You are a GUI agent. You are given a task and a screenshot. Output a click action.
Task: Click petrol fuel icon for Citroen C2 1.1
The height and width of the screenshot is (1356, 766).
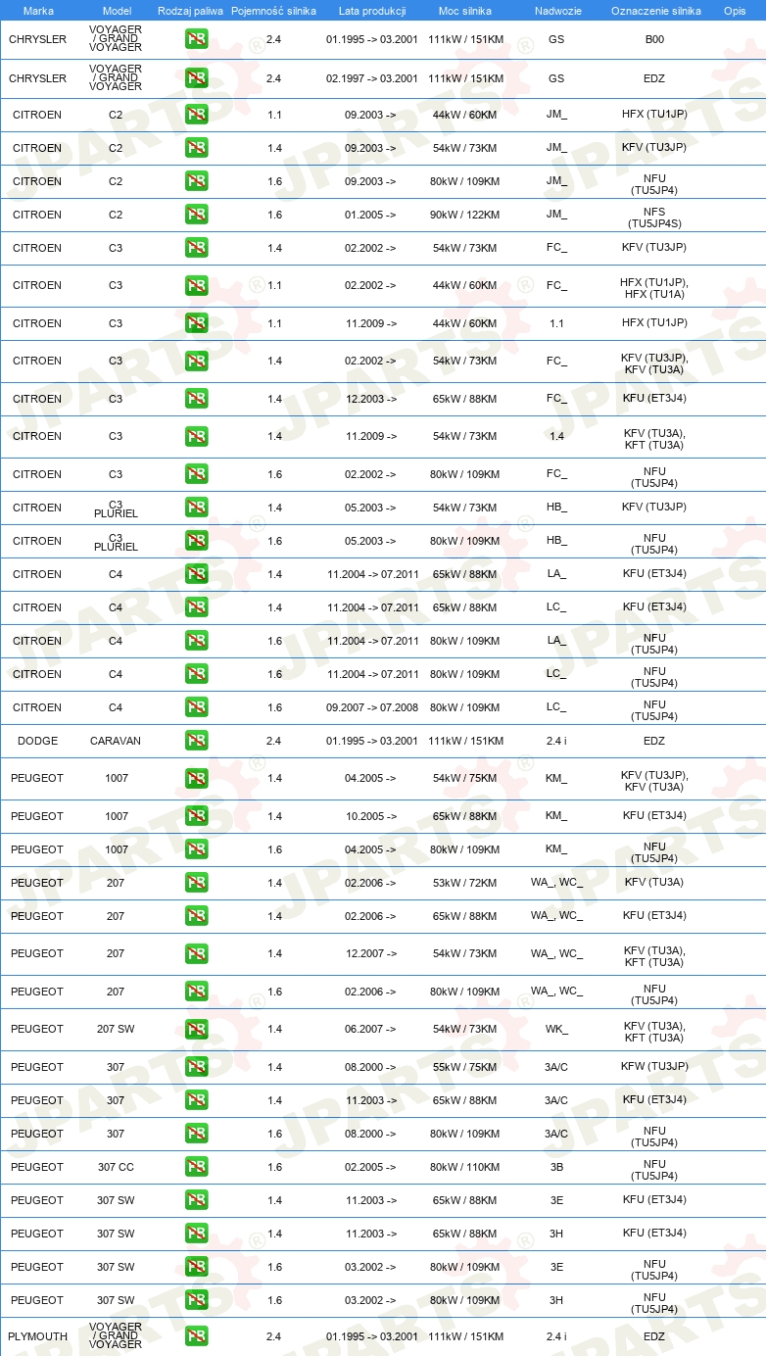coord(196,115)
